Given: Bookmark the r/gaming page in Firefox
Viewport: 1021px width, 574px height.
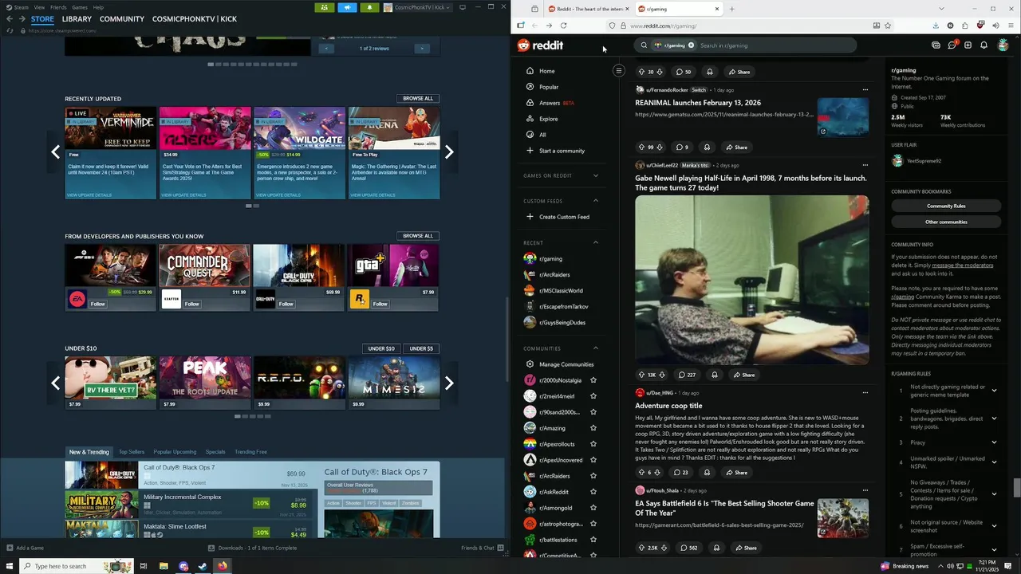Looking at the screenshot, I should [887, 26].
